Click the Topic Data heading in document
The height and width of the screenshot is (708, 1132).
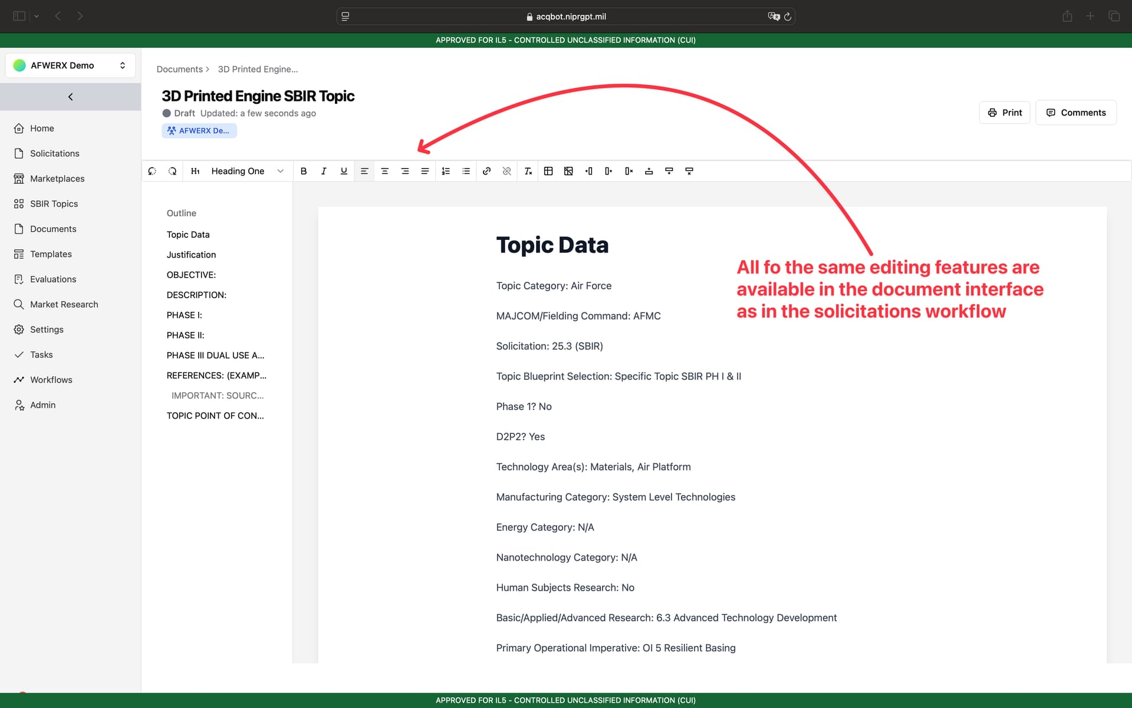tap(552, 245)
